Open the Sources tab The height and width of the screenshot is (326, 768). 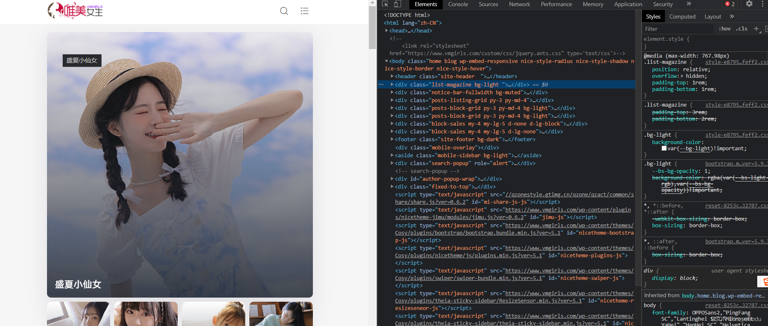(x=489, y=4)
